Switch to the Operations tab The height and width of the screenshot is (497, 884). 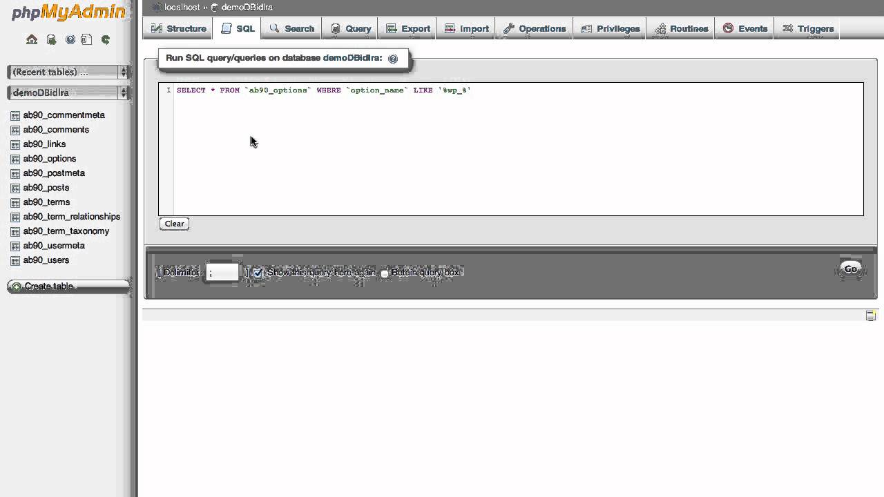pos(535,28)
